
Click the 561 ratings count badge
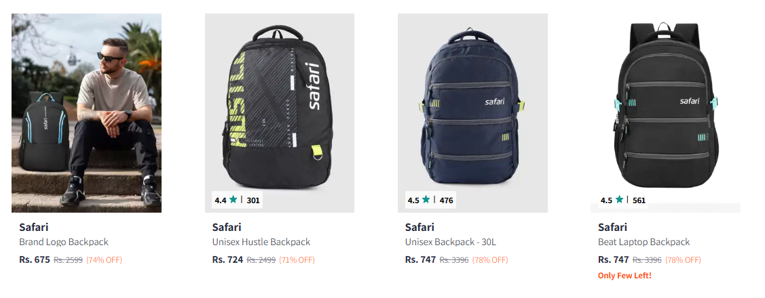tap(639, 200)
